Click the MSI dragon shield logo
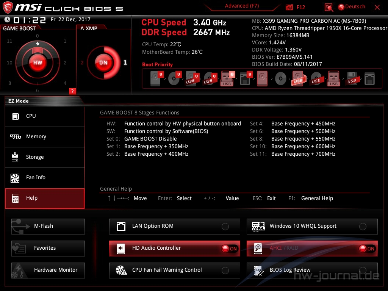Viewport: 388px width, 291px height. pyautogui.click(x=8, y=7)
